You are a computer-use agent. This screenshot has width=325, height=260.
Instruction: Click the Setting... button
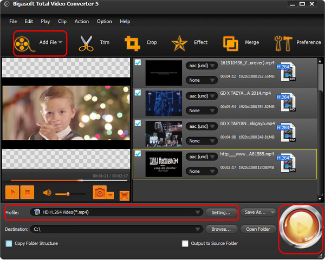[221, 212]
